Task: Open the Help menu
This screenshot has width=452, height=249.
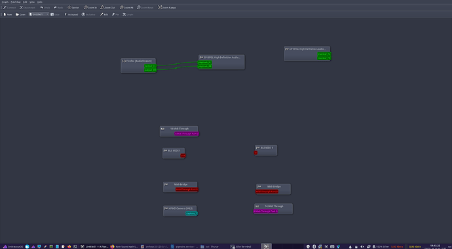Action: click(x=39, y=2)
